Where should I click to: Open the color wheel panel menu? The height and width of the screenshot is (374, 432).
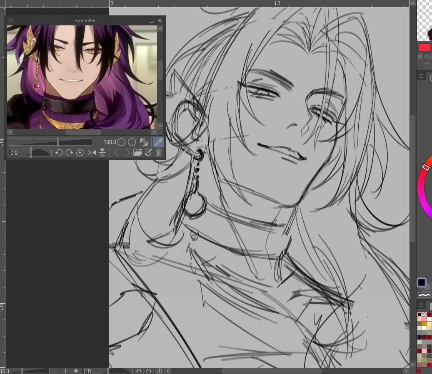point(421,76)
